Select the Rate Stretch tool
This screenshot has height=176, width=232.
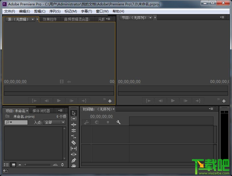[x=74, y=137]
